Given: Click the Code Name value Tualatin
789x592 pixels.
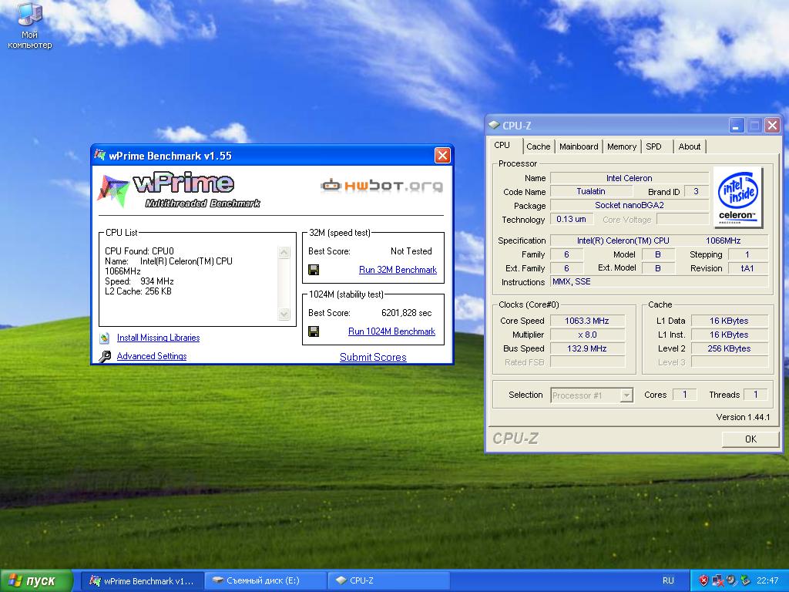Looking at the screenshot, I should point(591,191).
